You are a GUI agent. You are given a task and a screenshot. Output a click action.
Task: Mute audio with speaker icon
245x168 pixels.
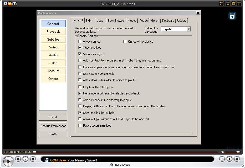[223, 152]
